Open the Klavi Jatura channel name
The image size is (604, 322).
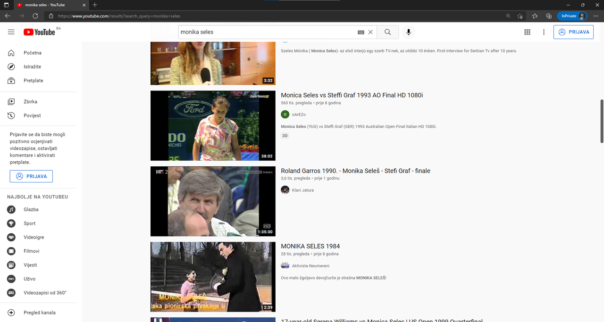[x=303, y=190]
